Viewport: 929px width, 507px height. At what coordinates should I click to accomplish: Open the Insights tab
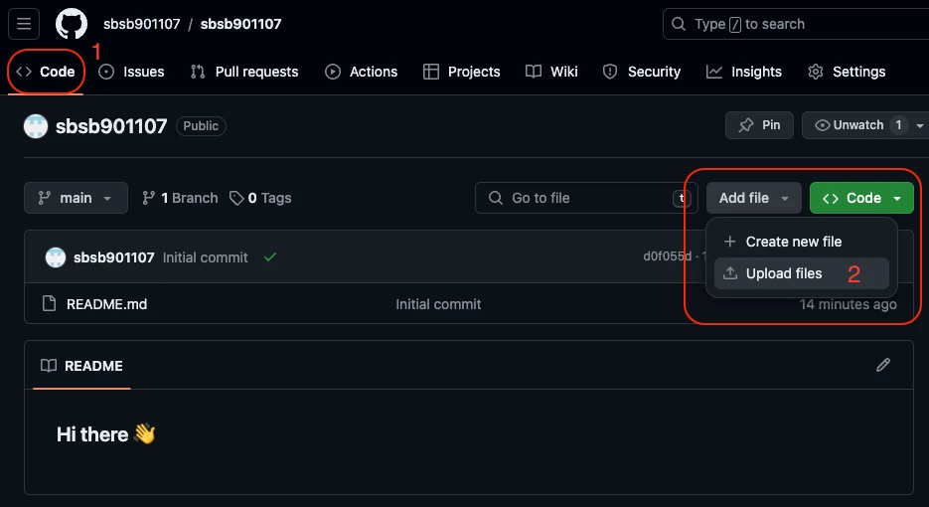(x=744, y=72)
